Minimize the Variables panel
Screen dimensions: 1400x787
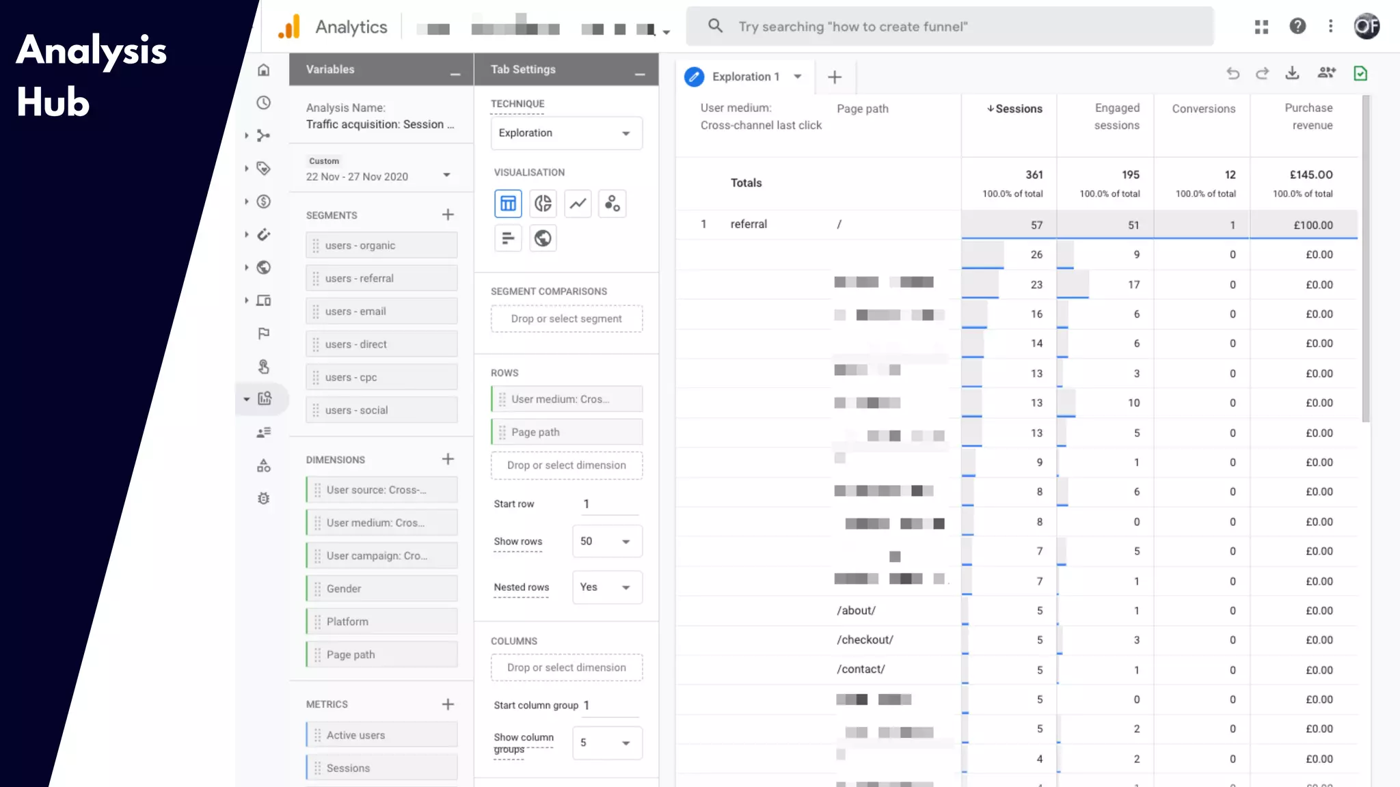pyautogui.click(x=455, y=72)
